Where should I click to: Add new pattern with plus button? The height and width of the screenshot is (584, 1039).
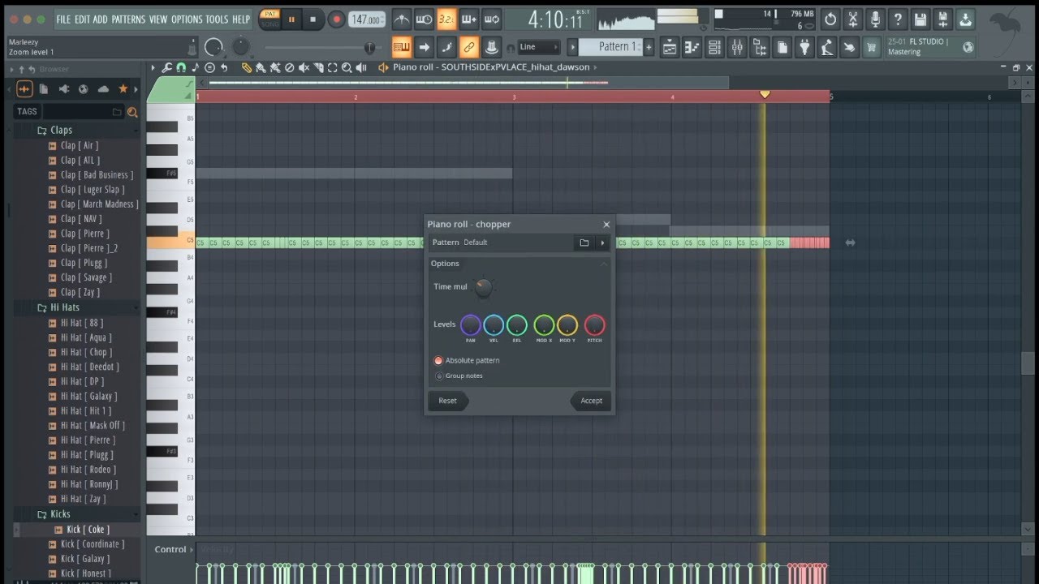[x=648, y=47]
